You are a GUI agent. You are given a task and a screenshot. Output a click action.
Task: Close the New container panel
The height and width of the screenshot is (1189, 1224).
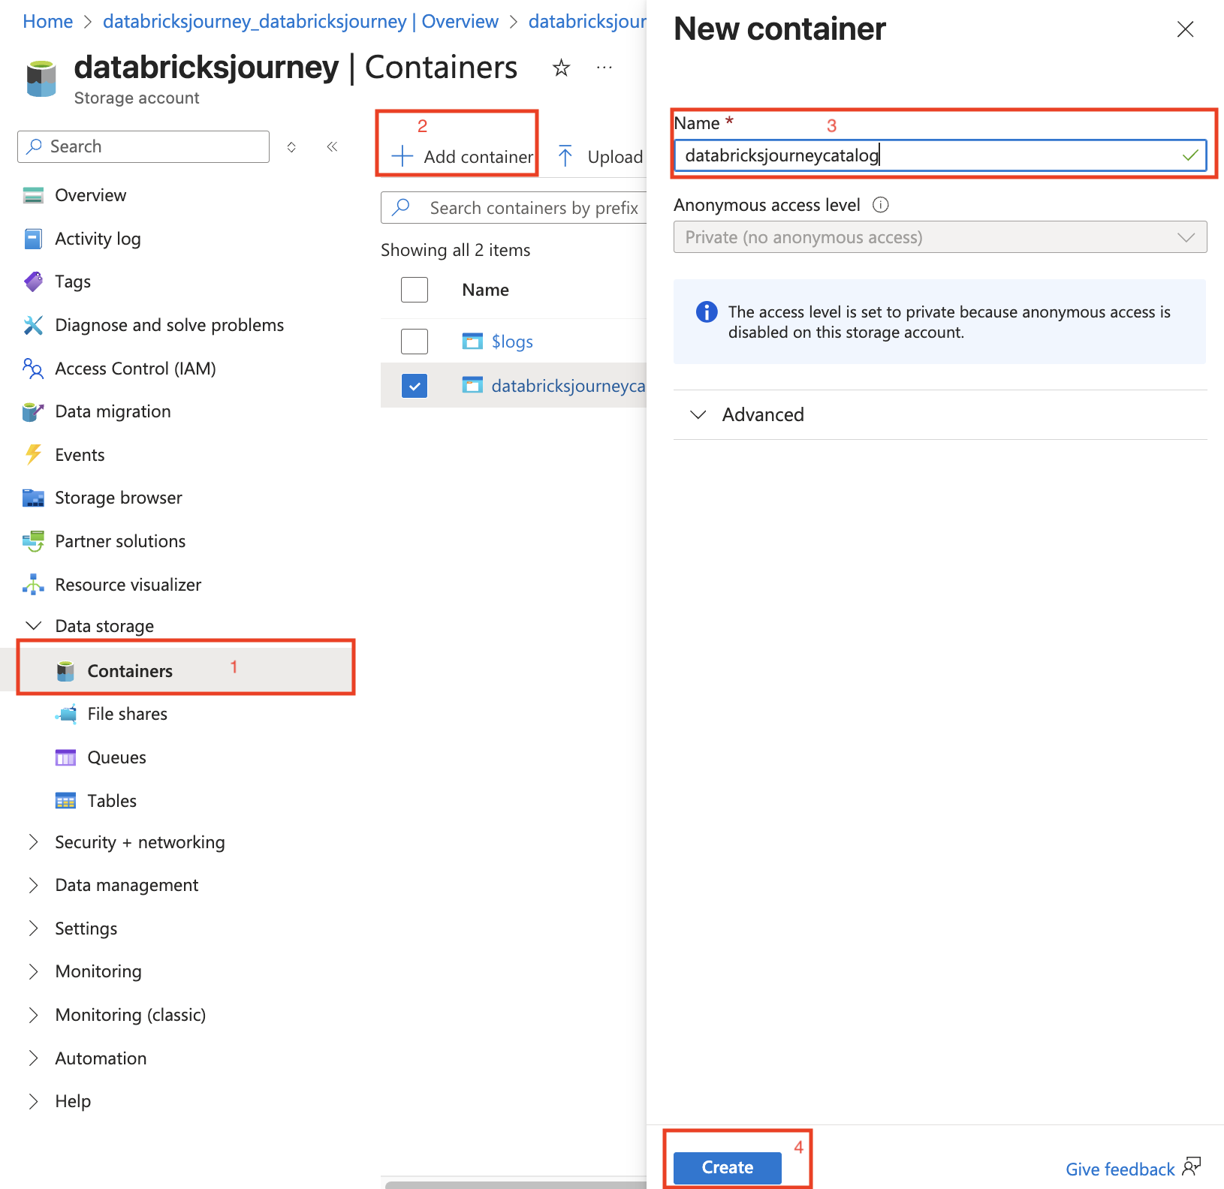coord(1185,29)
